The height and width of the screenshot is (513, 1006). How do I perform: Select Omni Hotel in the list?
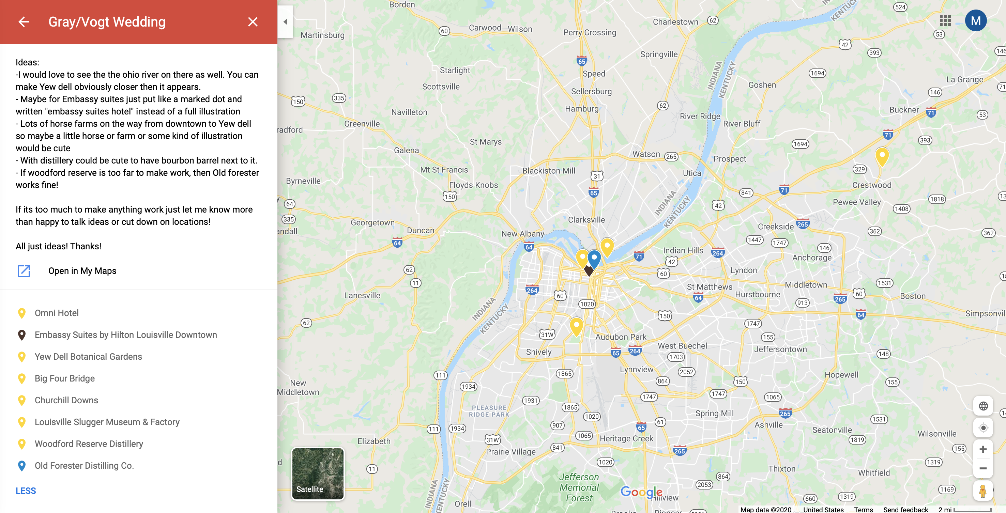pyautogui.click(x=57, y=313)
